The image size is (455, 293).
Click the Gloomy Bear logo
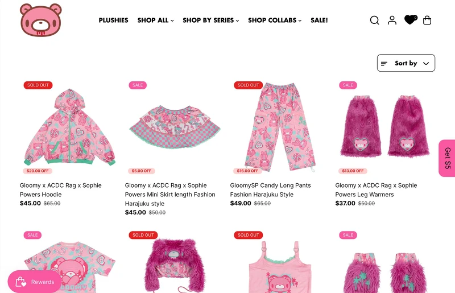40,20
